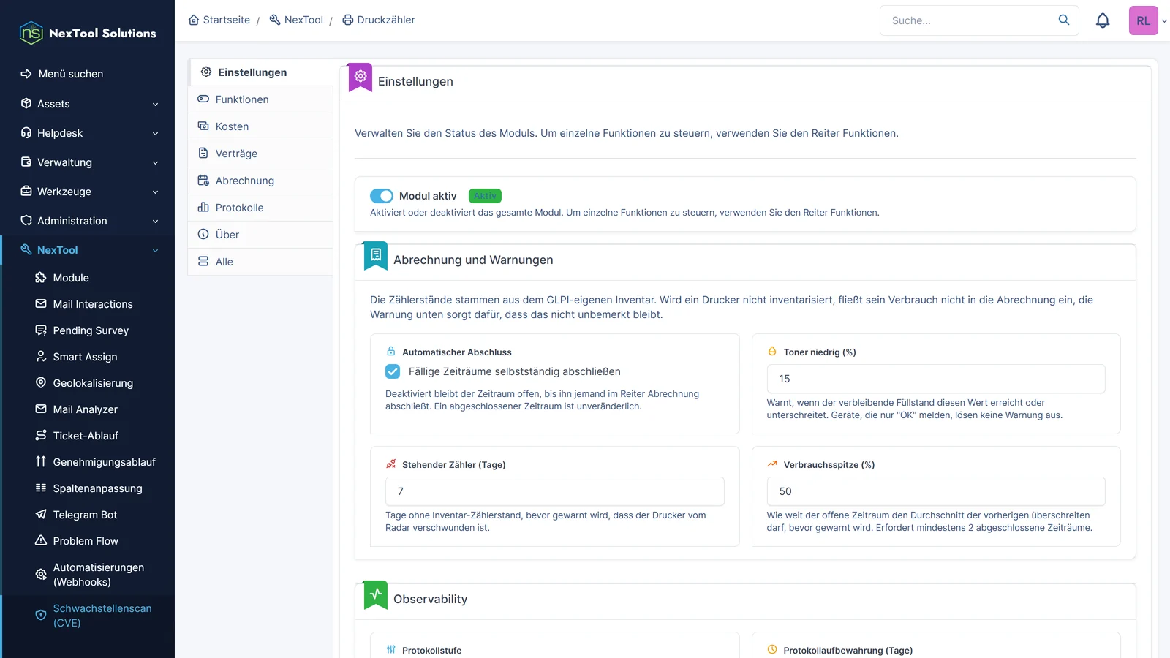1170x658 pixels.
Task: Open the user menu chevron
Action: [x=1164, y=21]
